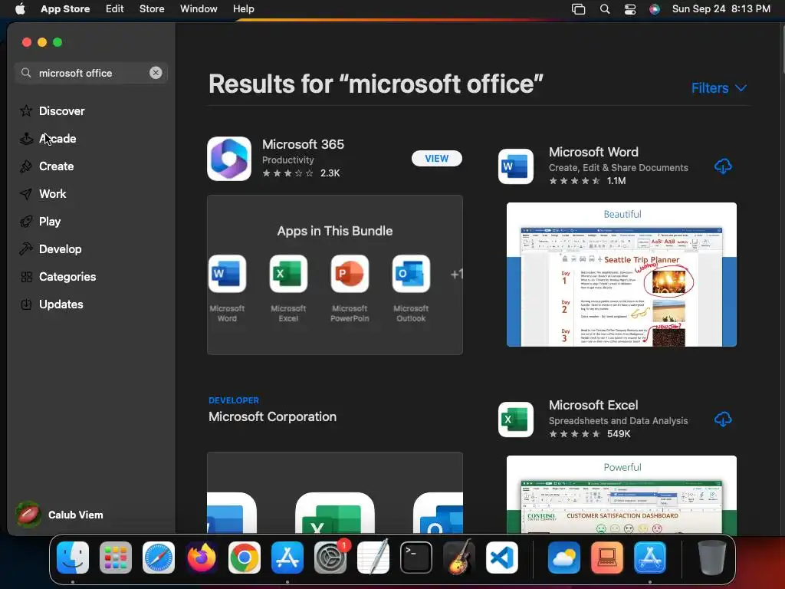Viewport: 785px width, 589px height.
Task: Open Launchpad from the Dock
Action: [116, 558]
